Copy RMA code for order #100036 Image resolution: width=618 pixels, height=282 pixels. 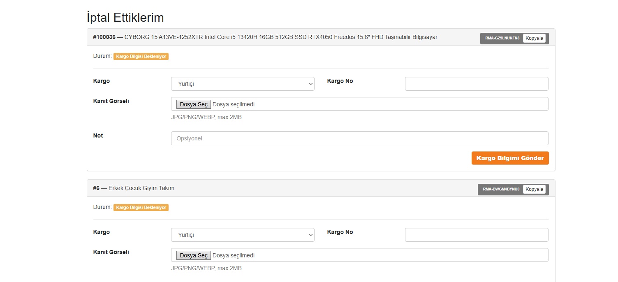tap(534, 38)
